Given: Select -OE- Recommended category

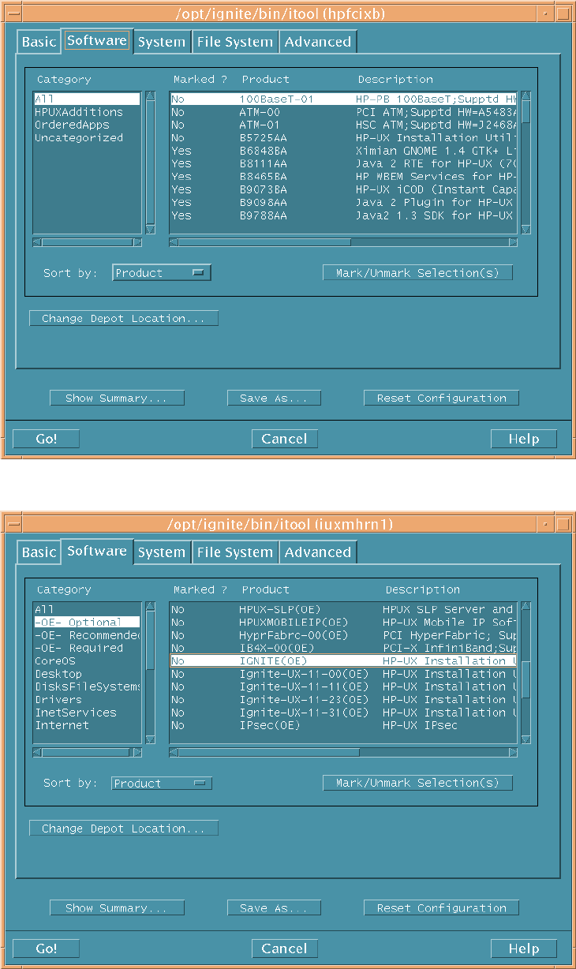Looking at the screenshot, I should point(87,635).
